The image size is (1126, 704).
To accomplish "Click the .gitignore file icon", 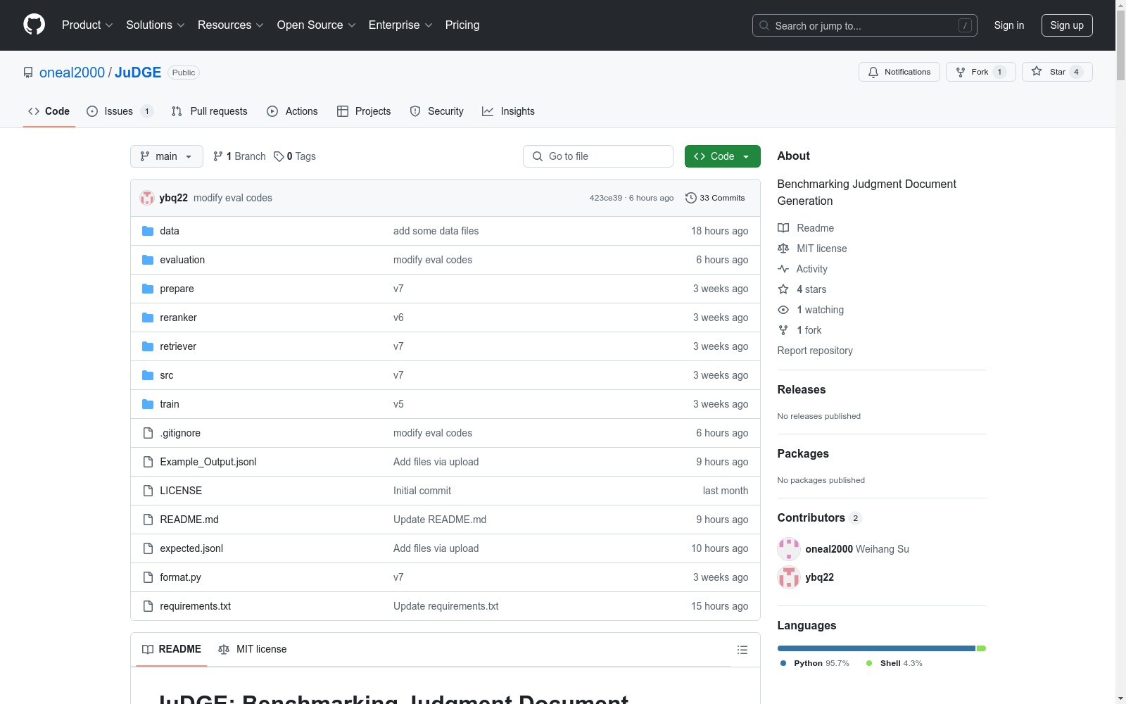I will [x=148, y=433].
